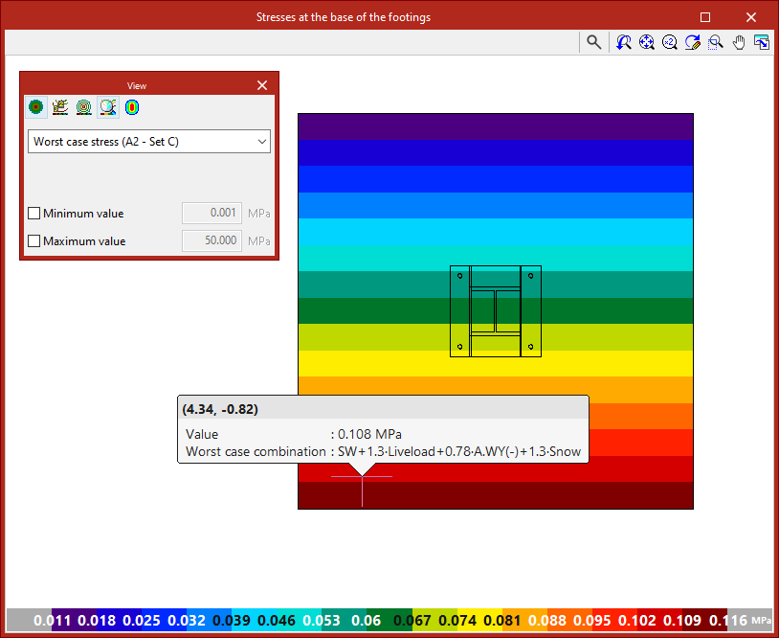Click the Minimum value field showing 0.001
The width and height of the screenshot is (779, 638).
point(211,213)
